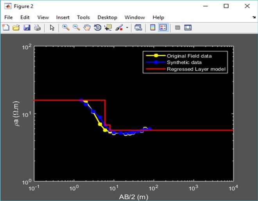Open the Tools menu
The width and height of the screenshot is (258, 201).
[x=83, y=17]
